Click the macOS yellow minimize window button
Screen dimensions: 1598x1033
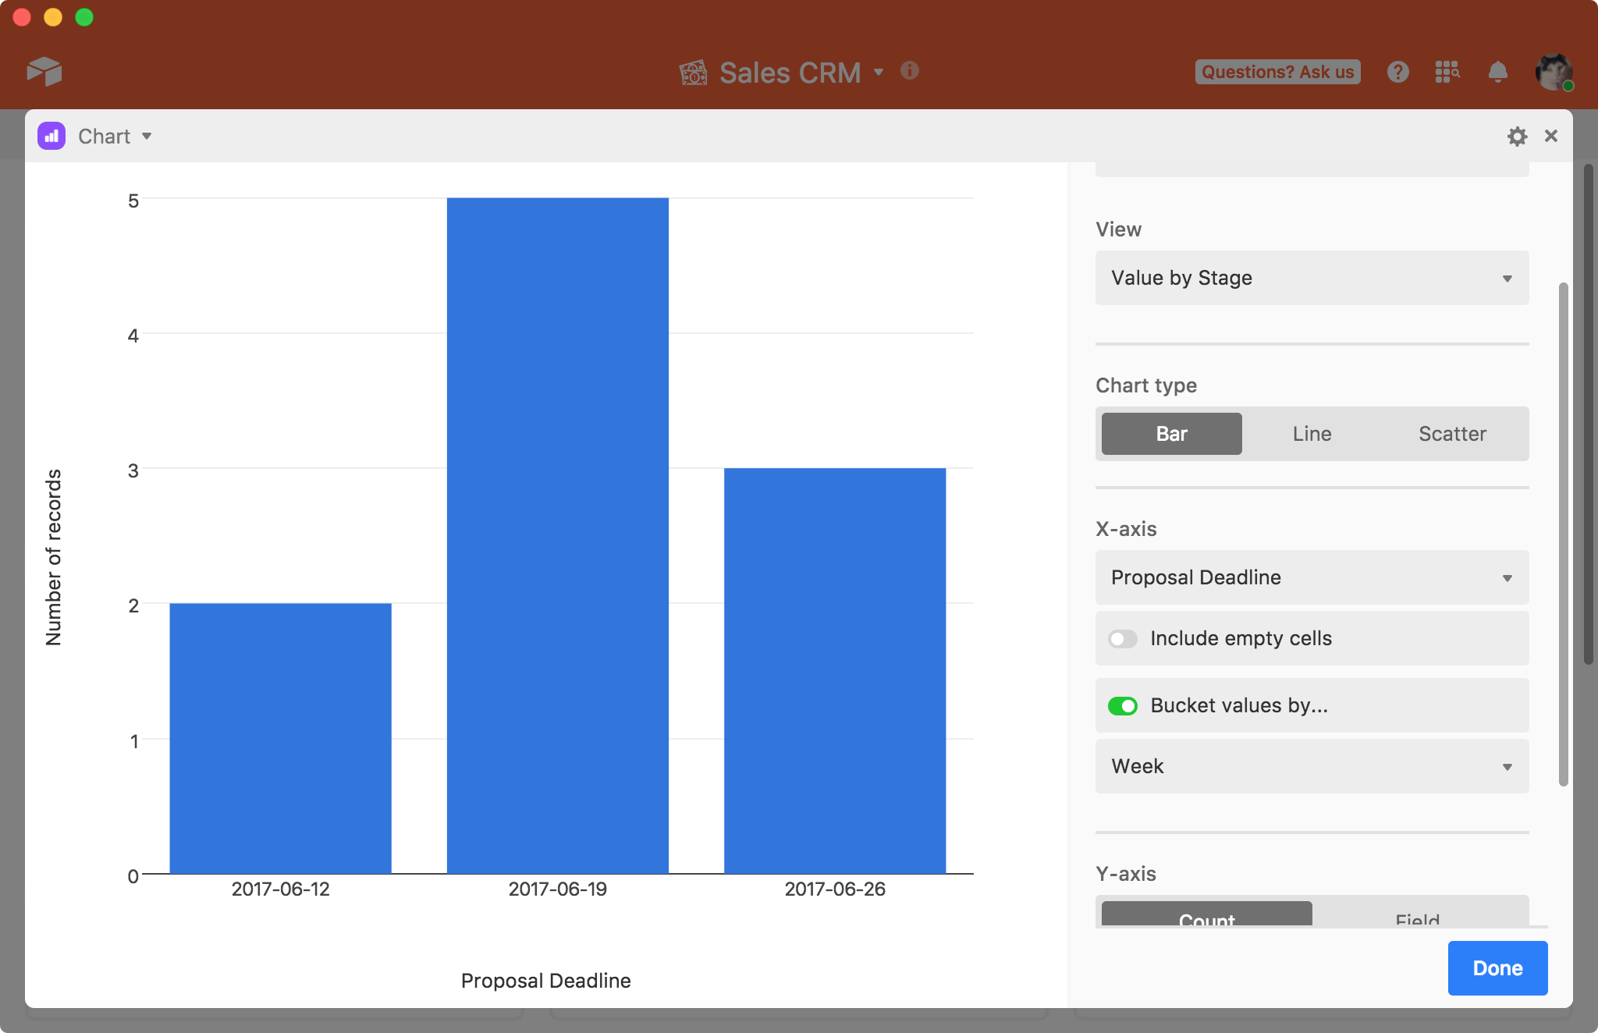53,17
